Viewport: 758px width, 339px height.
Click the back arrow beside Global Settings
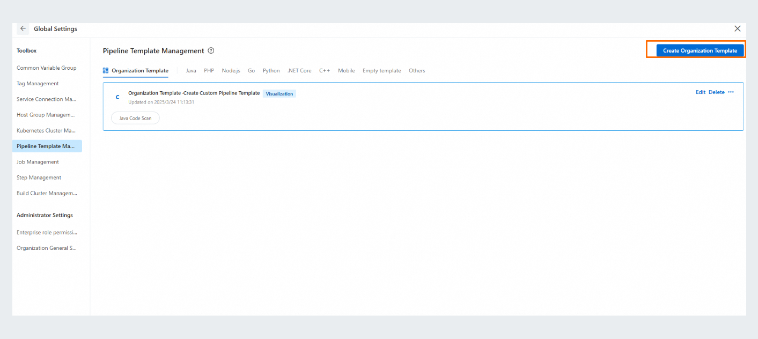click(x=23, y=29)
